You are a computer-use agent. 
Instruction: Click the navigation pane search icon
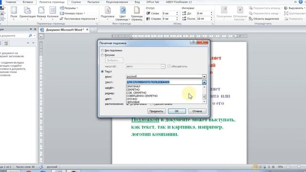(31, 36)
